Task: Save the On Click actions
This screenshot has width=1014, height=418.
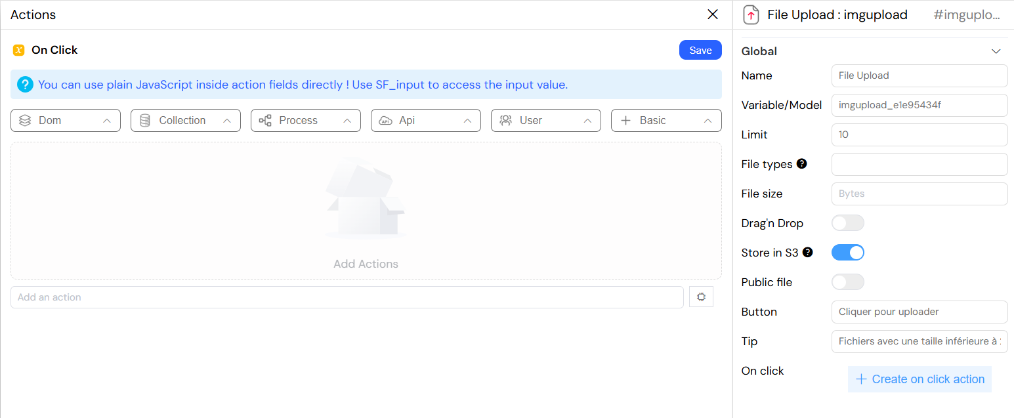Action: [700, 51]
